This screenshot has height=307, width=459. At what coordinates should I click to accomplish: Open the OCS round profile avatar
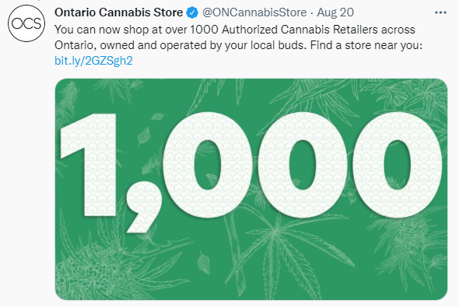coord(26,23)
